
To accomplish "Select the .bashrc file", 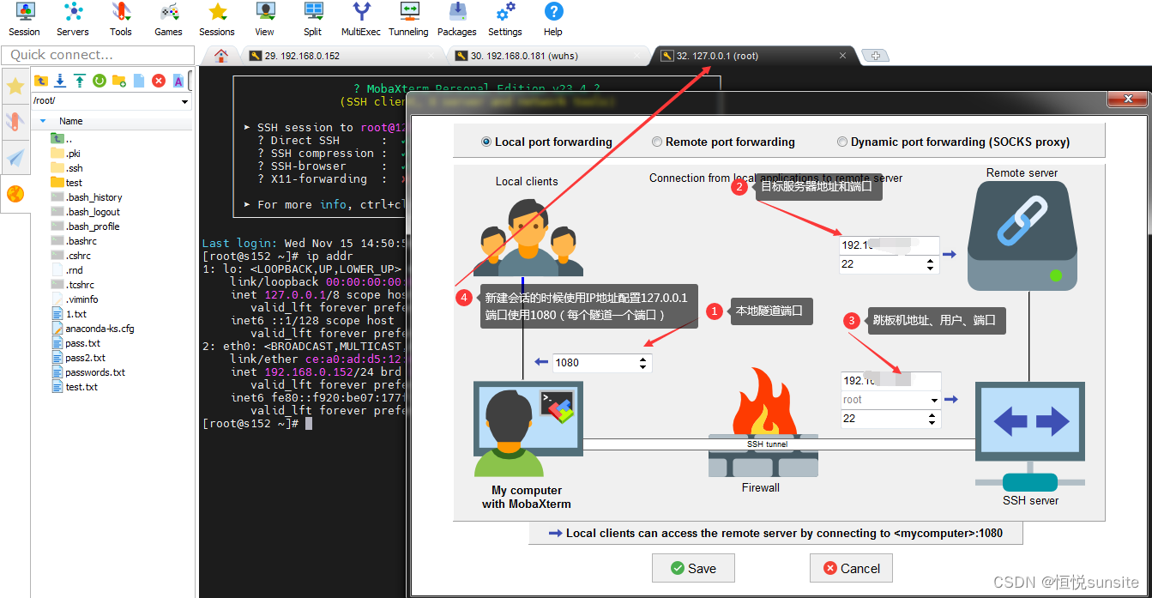I will pyautogui.click(x=74, y=241).
